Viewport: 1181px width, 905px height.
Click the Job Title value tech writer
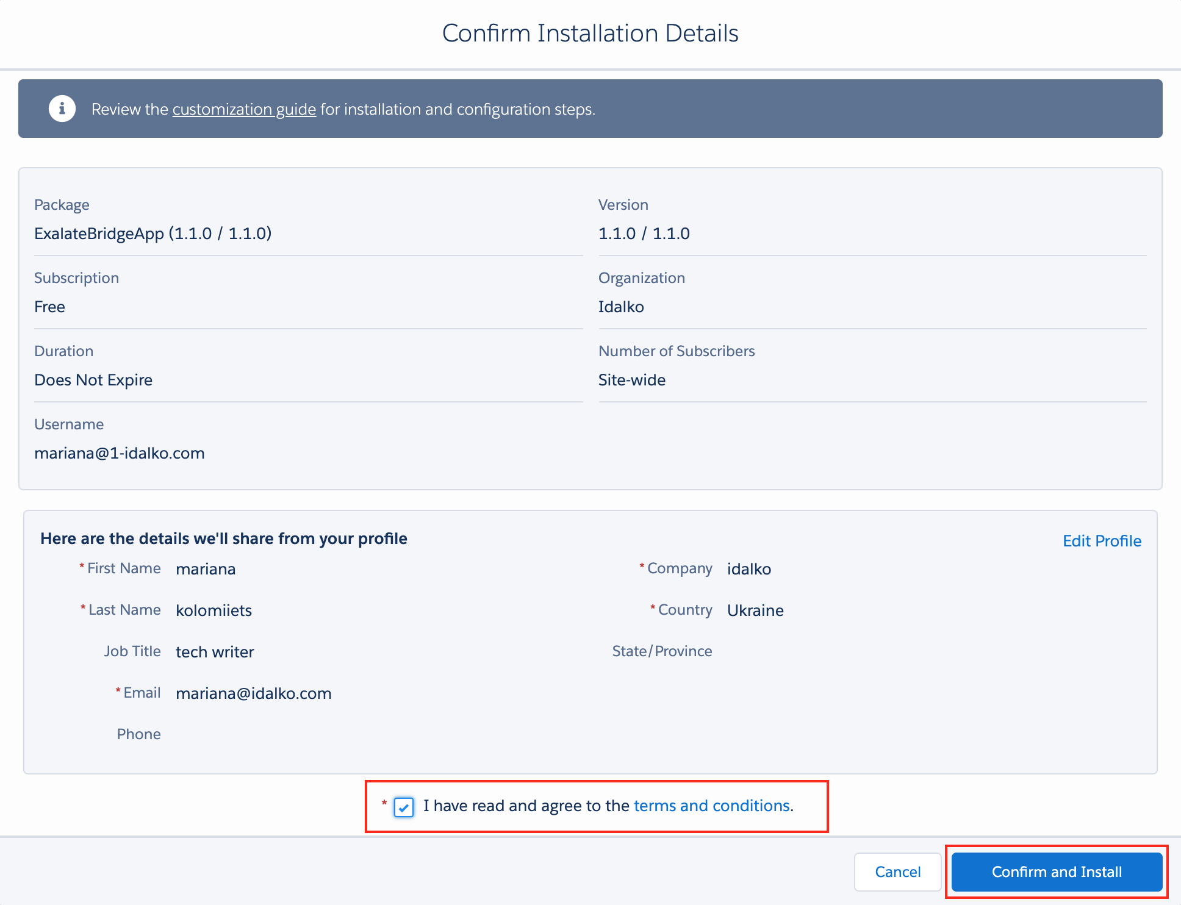(x=215, y=652)
